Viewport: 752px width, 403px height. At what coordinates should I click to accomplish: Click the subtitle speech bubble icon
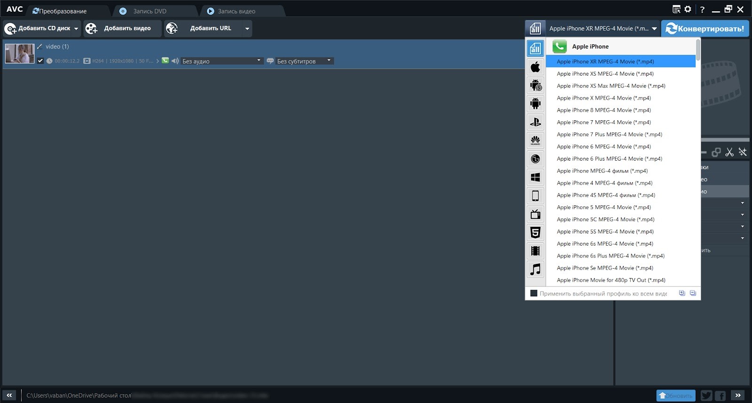[270, 61]
